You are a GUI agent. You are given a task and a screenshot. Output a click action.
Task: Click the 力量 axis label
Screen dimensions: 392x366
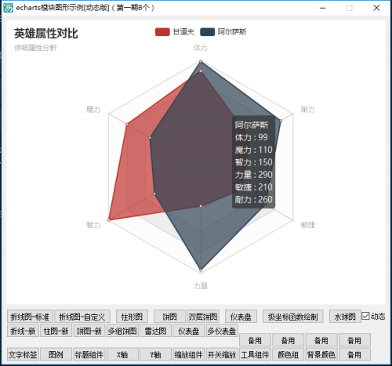point(201,286)
